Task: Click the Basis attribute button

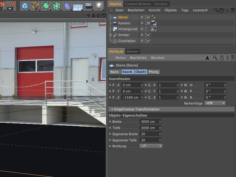Action: (114, 72)
